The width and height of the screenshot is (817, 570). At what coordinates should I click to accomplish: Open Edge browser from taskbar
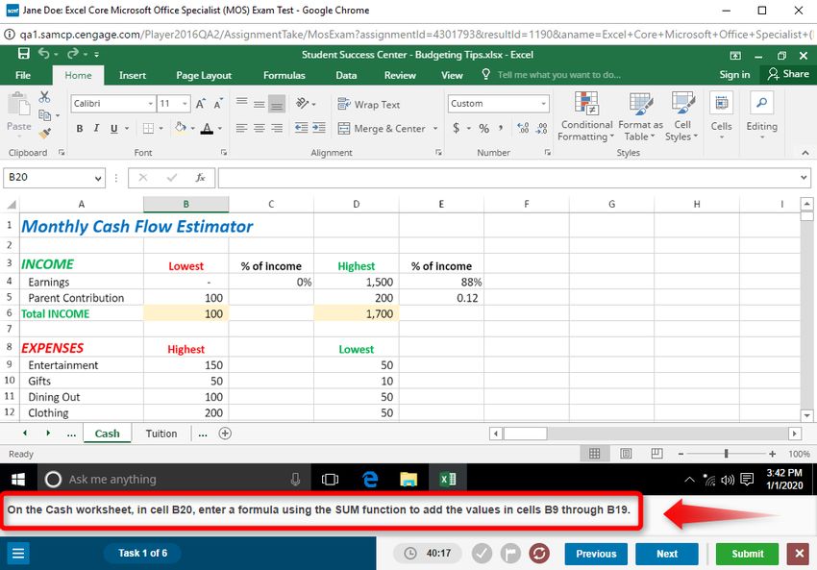click(370, 479)
